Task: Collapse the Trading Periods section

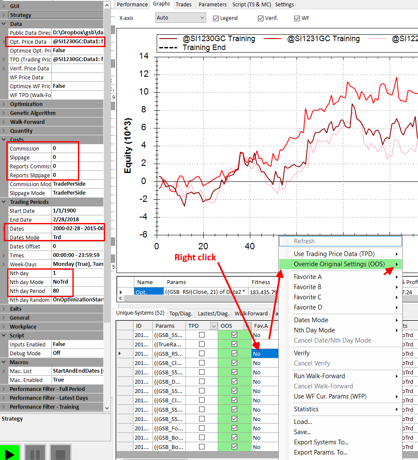Action: tap(4, 202)
